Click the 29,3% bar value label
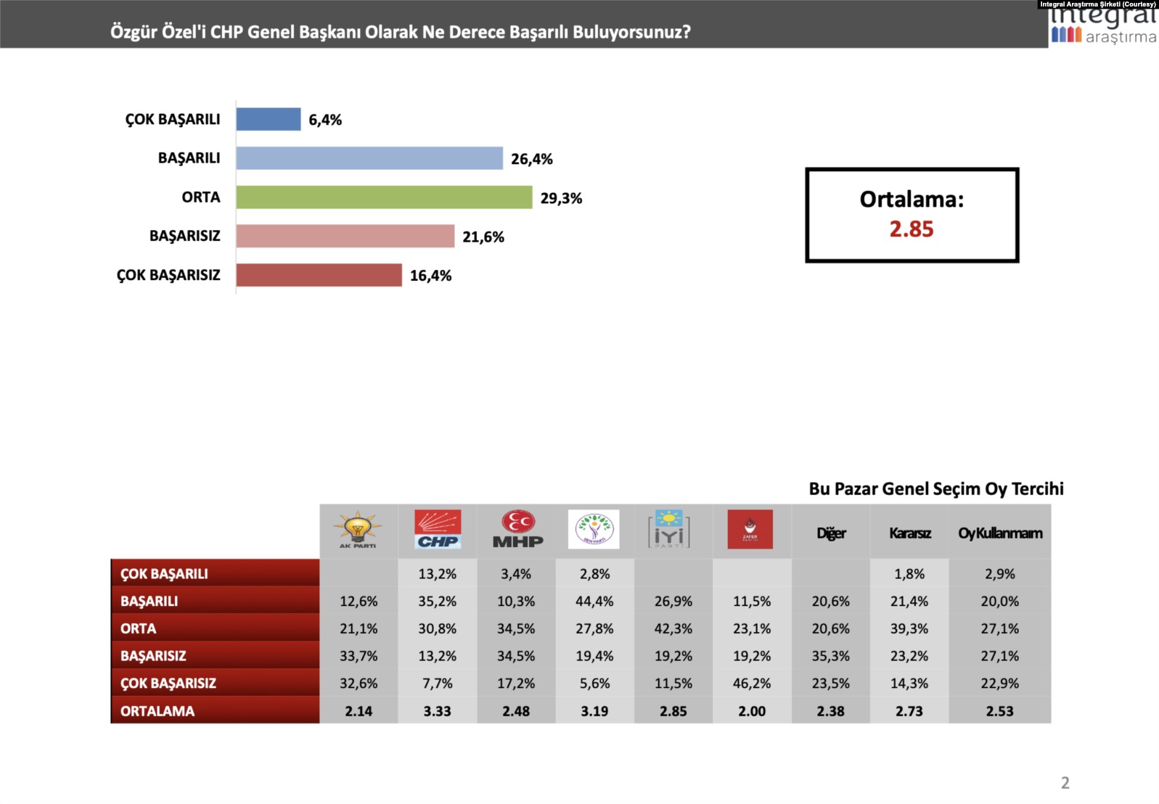Viewport: 1159px width, 804px height. click(x=561, y=198)
